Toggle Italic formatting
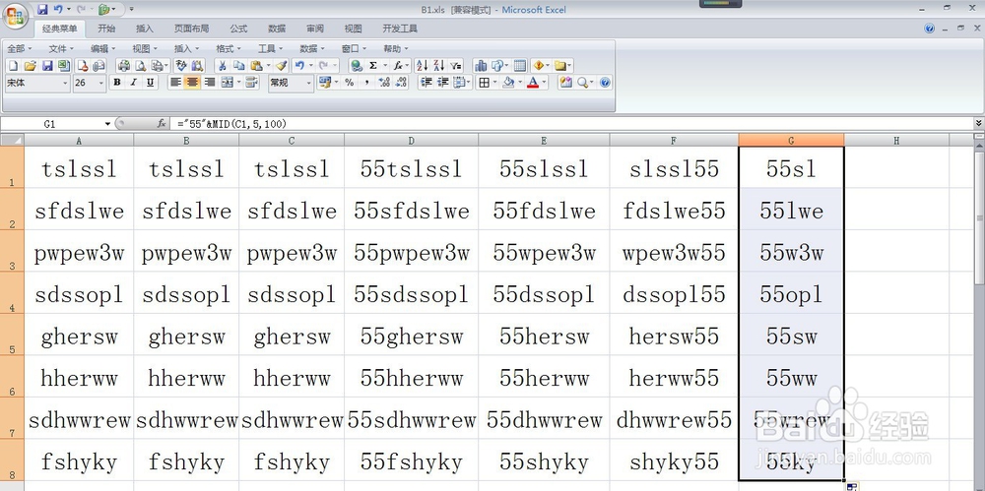Image resolution: width=985 pixels, height=491 pixels. 133,83
